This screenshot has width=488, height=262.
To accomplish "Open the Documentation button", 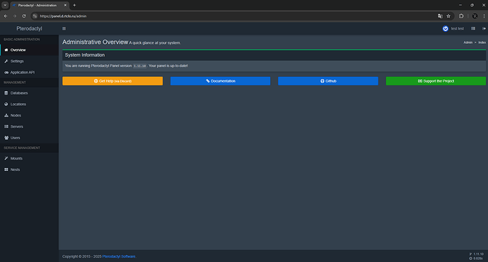I will (x=221, y=81).
